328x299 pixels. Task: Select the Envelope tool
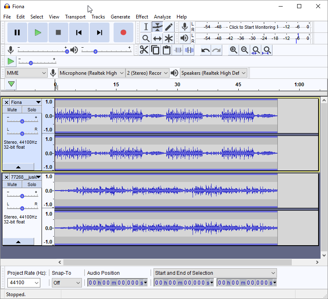[157, 27]
